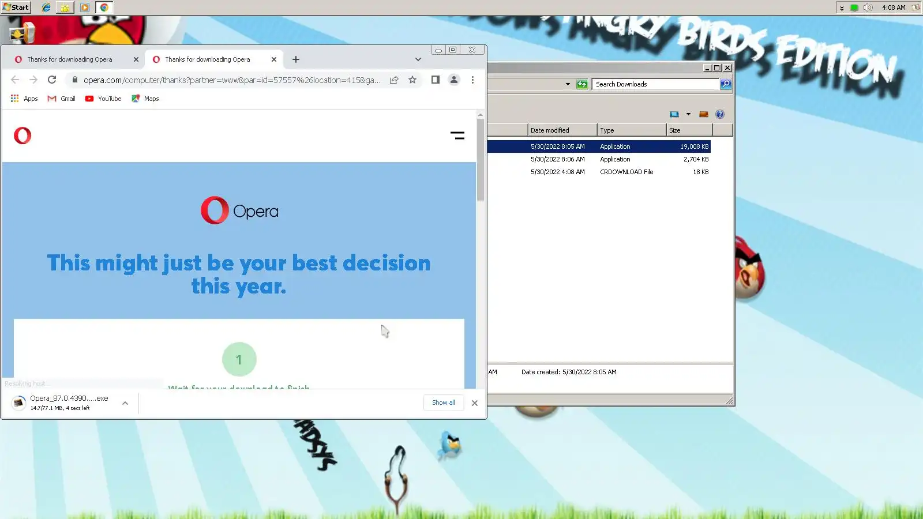The height and width of the screenshot is (519, 923).
Task: Open Chrome three-dot menu
Action: pos(472,80)
